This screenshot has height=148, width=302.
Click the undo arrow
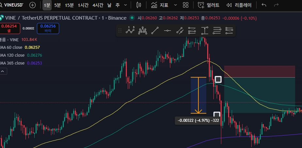coord(264,5)
